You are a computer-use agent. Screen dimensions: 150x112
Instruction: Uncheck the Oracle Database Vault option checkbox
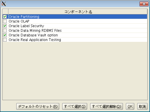[5, 35]
